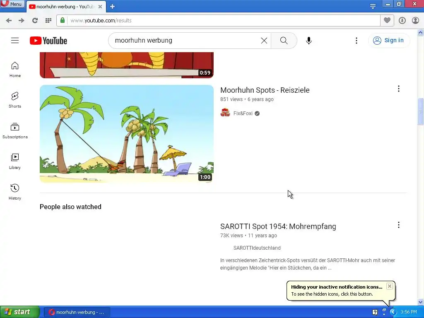Image resolution: width=424 pixels, height=318 pixels.
Task: Click the green security padlock icon
Action: 63,20
